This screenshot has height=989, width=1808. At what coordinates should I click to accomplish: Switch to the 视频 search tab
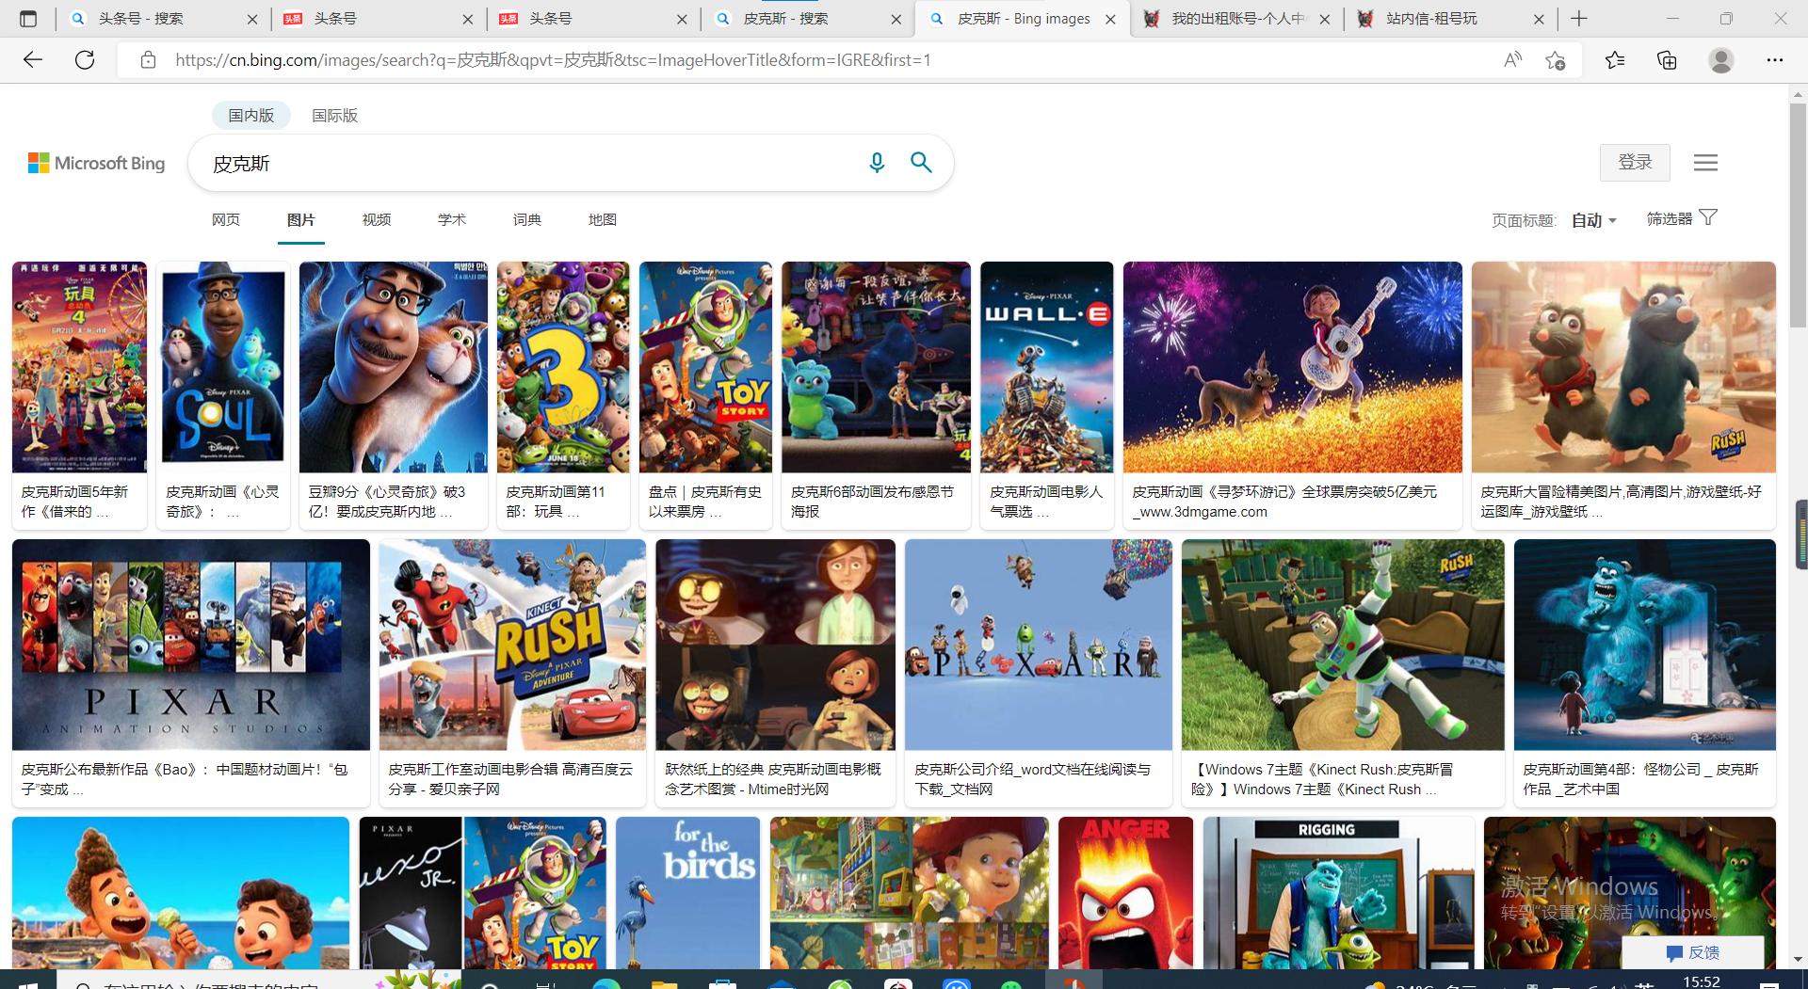coord(377,219)
